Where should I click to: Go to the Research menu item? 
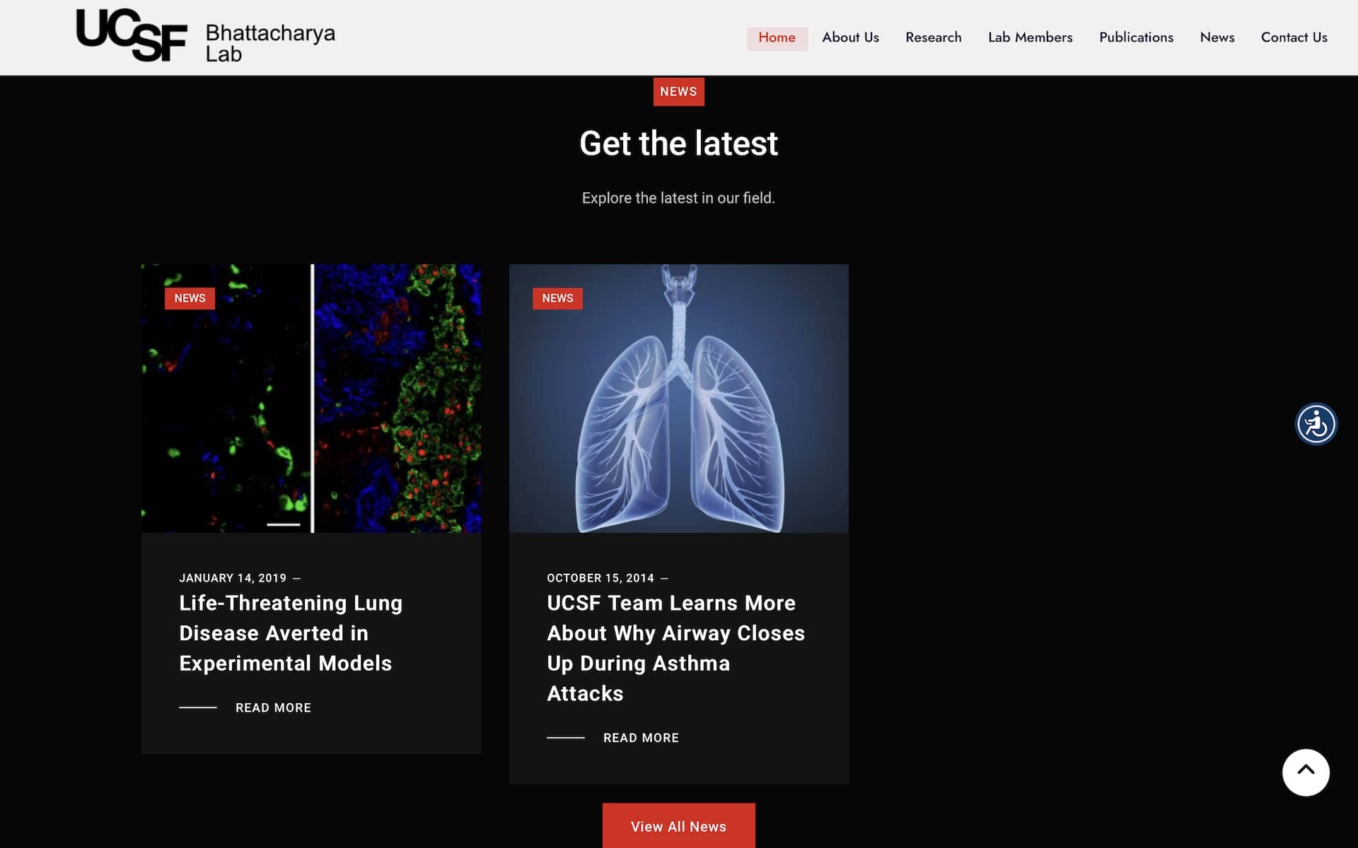(x=933, y=37)
